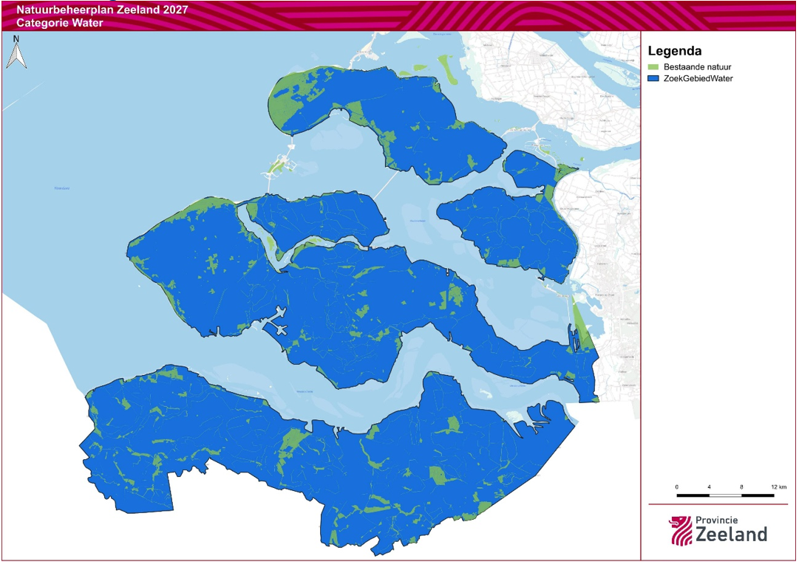Select the blue ZoekGebiedWater legend swatch
This screenshot has width=799, height=567.
pos(654,78)
